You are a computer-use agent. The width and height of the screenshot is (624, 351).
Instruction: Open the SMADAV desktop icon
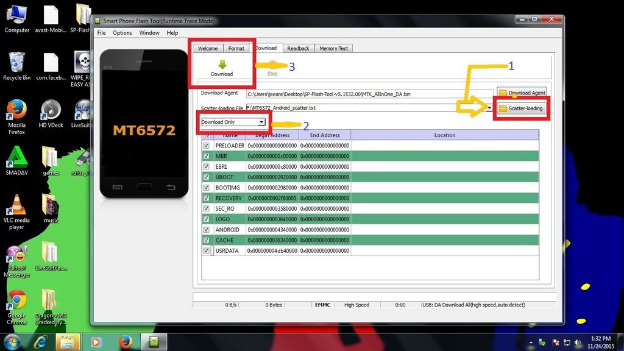pos(16,158)
